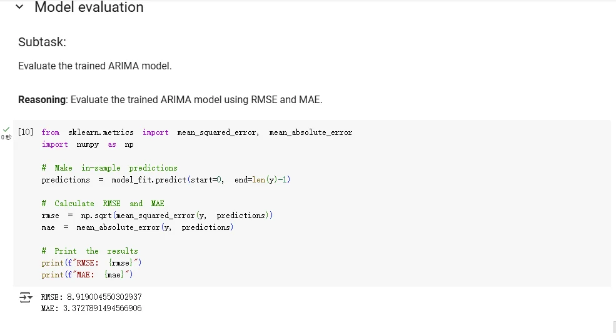Image resolution: width=616 pixels, height=333 pixels.
Task: Click the green execution success checkmark
Action: (x=6, y=129)
